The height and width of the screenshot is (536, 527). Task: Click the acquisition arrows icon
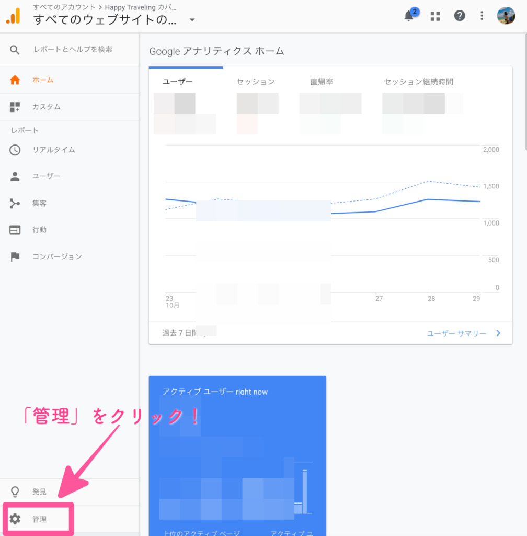(15, 204)
